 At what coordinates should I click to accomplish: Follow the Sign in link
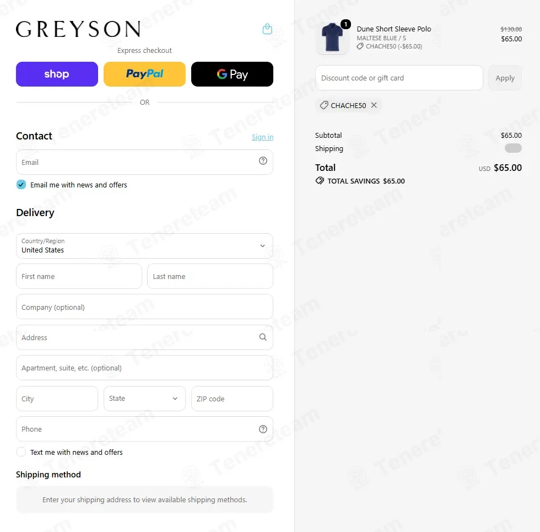click(x=262, y=137)
